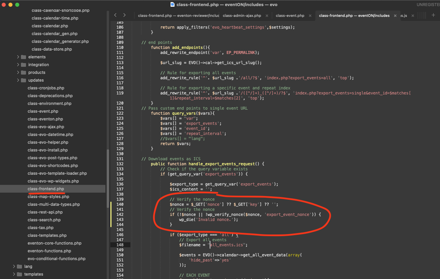Open eventon-core-functions.php in sidebar
The height and width of the screenshot is (279, 440).
point(54,243)
